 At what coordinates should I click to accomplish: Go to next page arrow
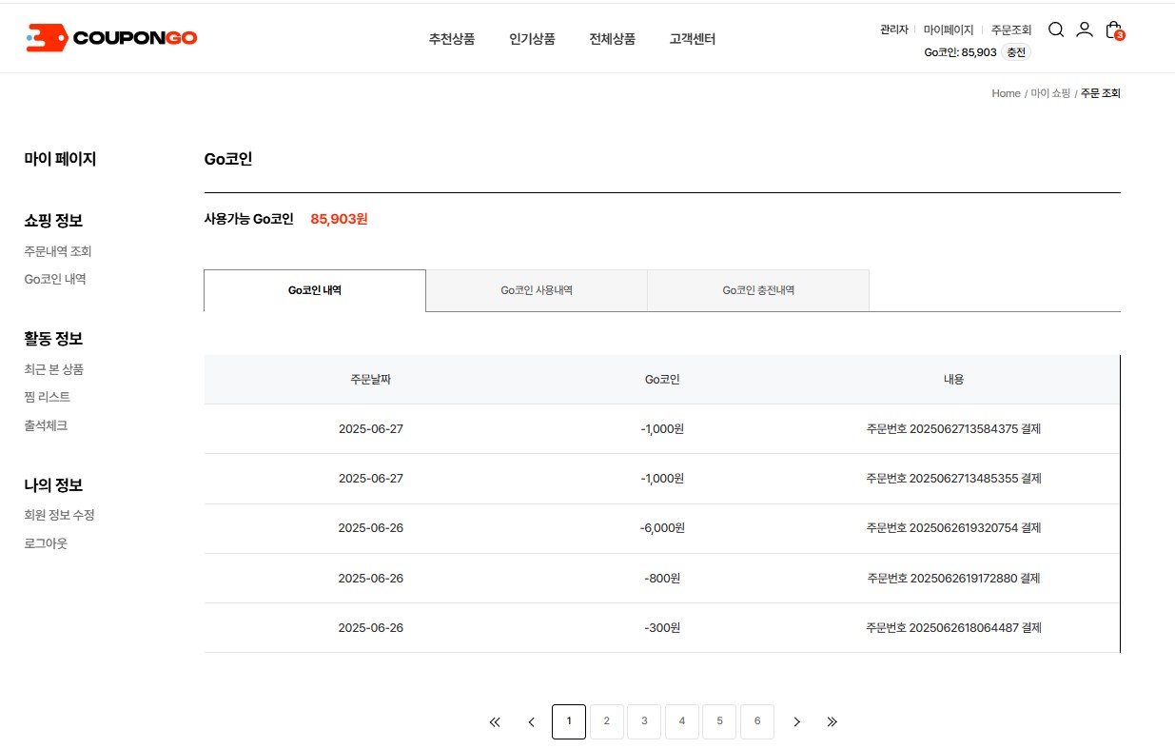coord(796,721)
